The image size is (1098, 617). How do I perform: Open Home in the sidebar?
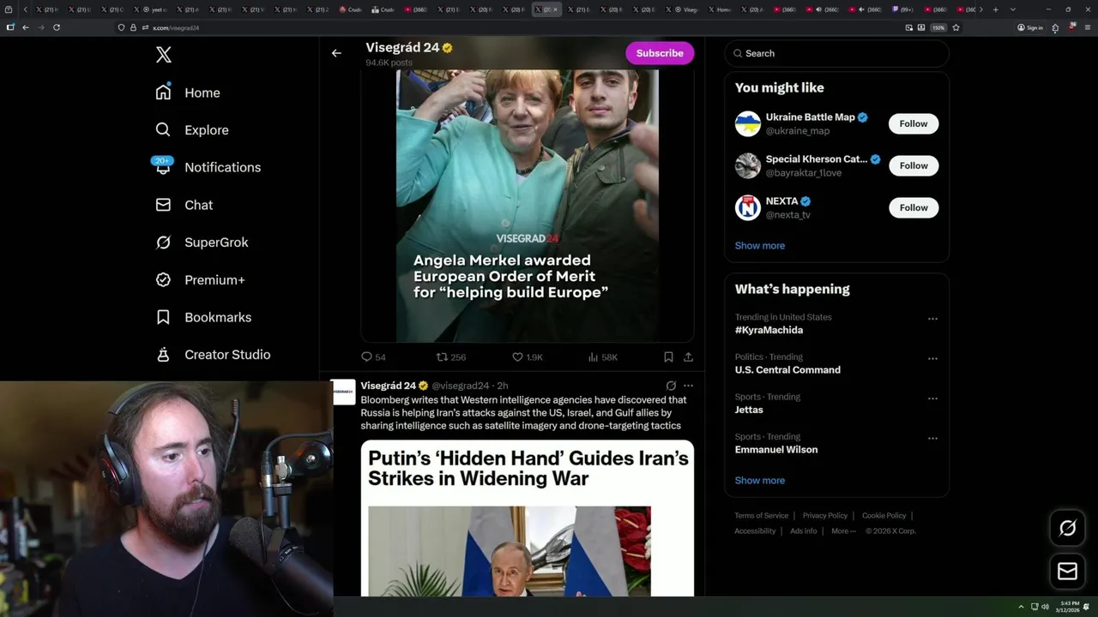point(188,93)
